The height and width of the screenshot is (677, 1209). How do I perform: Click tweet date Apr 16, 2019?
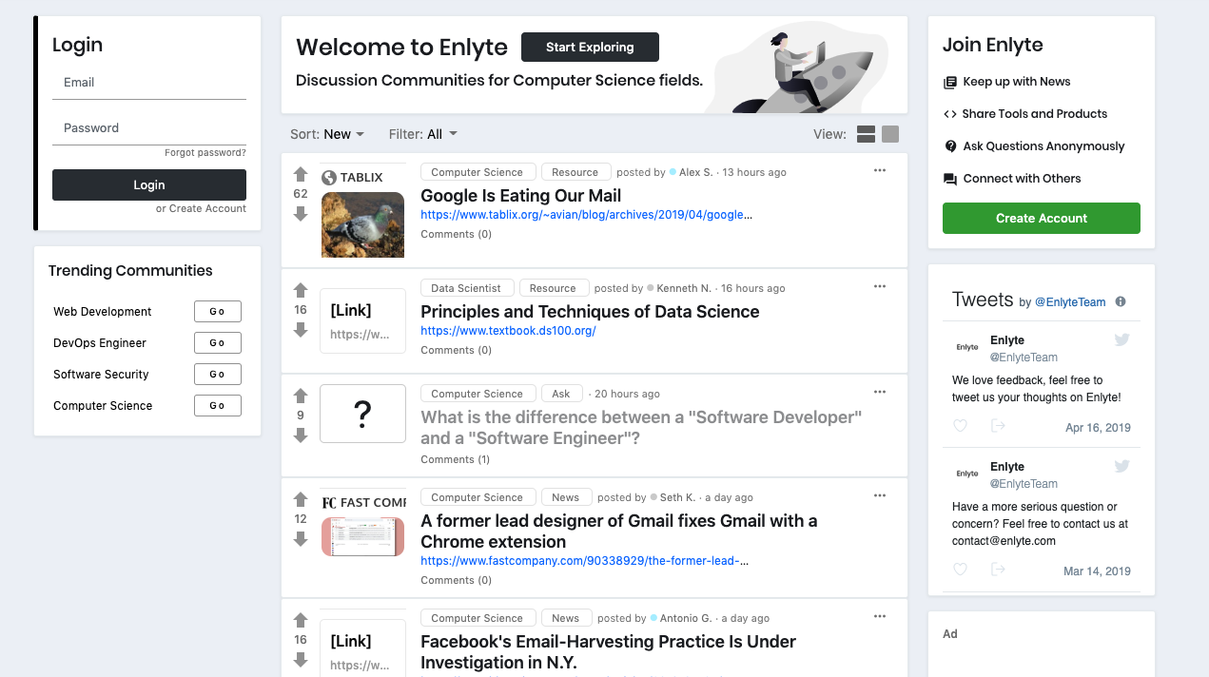[1098, 428]
